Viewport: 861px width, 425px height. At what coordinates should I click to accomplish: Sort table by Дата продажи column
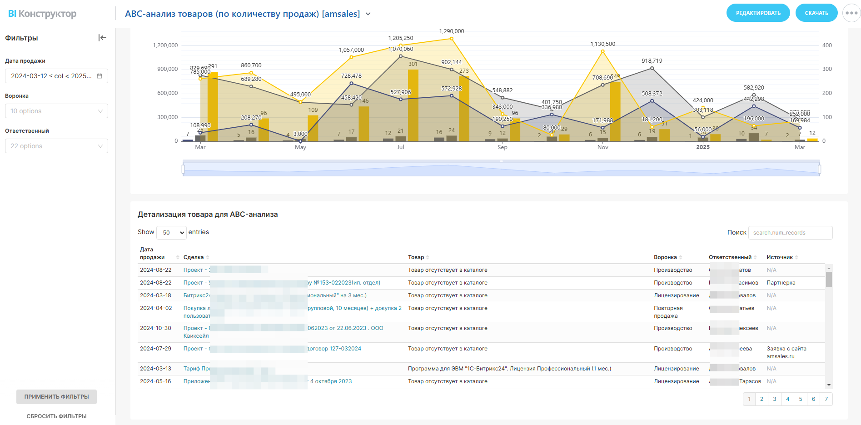point(178,257)
